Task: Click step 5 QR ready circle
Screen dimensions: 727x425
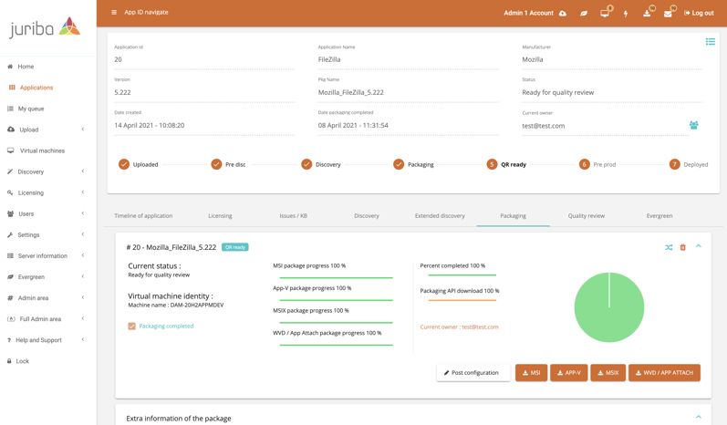Action: [492, 164]
